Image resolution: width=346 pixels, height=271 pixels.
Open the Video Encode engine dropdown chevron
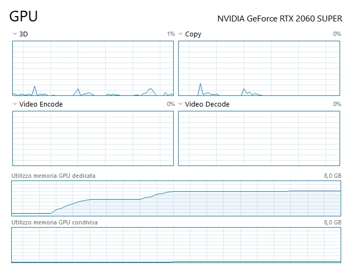coord(15,104)
